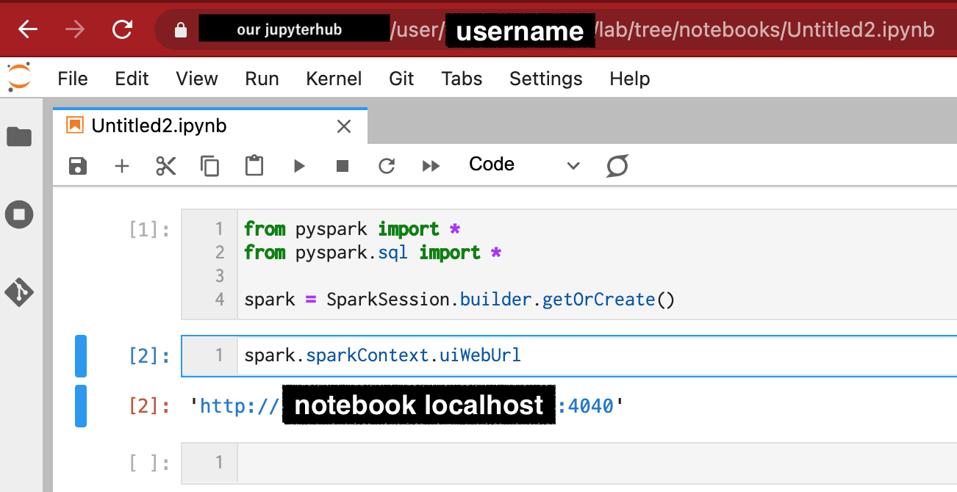Image resolution: width=957 pixels, height=492 pixels.
Task: Save the notebook with the disk icon
Action: click(78, 166)
